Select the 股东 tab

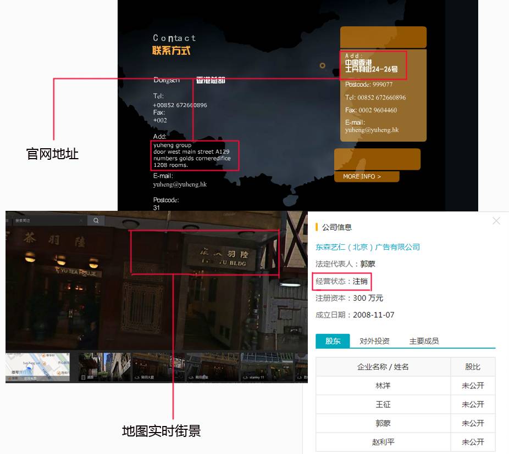[x=333, y=341]
